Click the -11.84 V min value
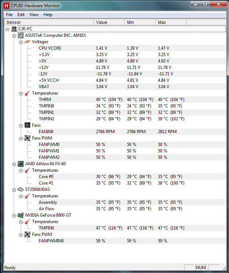This screenshot has height=273, width=229. [x=135, y=74]
